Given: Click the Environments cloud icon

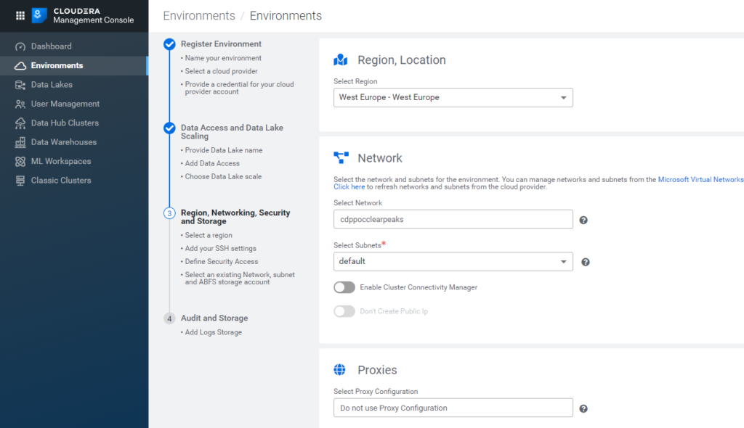Looking at the screenshot, I should 20,66.
